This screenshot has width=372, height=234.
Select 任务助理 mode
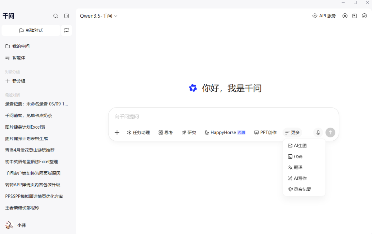pyautogui.click(x=138, y=133)
